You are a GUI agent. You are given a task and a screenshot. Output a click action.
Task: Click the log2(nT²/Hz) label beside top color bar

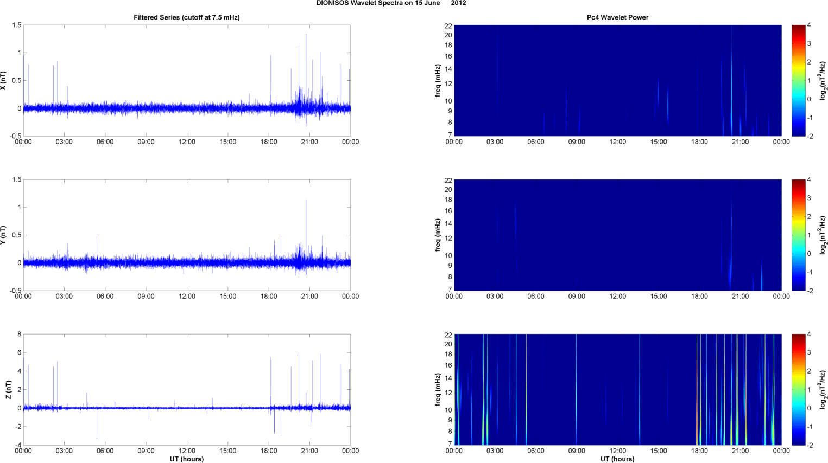pos(823,81)
